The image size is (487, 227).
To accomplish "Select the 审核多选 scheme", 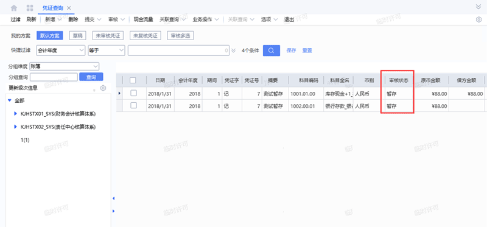I will click(180, 35).
